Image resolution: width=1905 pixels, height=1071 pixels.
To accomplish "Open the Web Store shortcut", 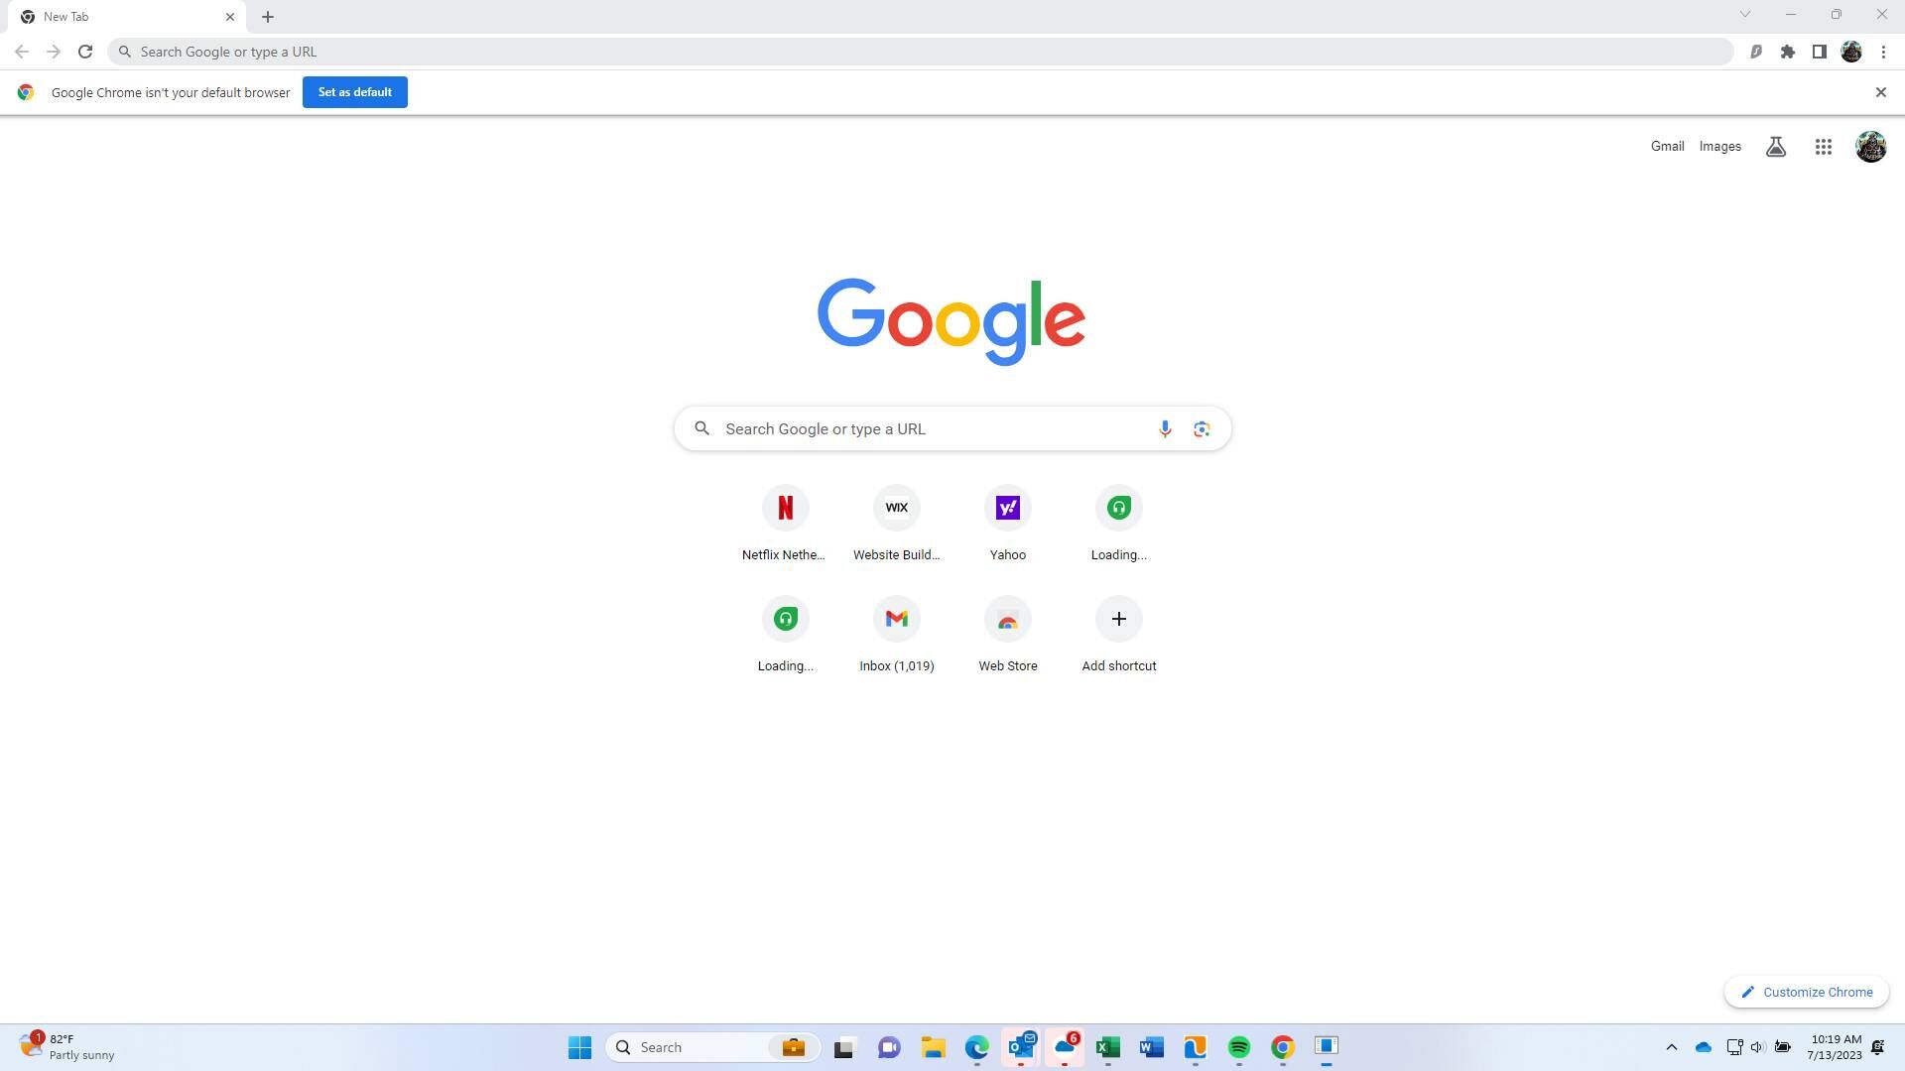I will click(1007, 635).
